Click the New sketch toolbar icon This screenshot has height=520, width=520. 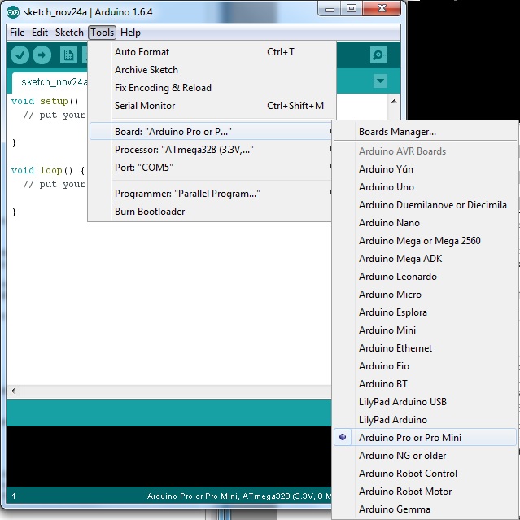click(x=68, y=55)
